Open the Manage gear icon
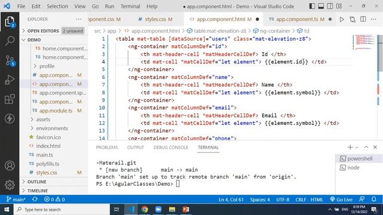 [x=10, y=185]
